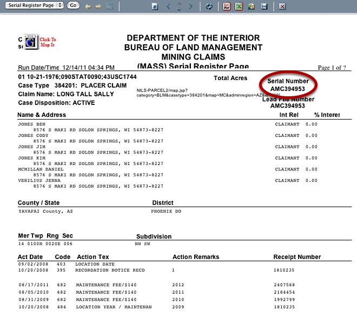Click the Name & Address header
Image resolution: width=357 pixels, height=317 pixels.
click(42, 115)
